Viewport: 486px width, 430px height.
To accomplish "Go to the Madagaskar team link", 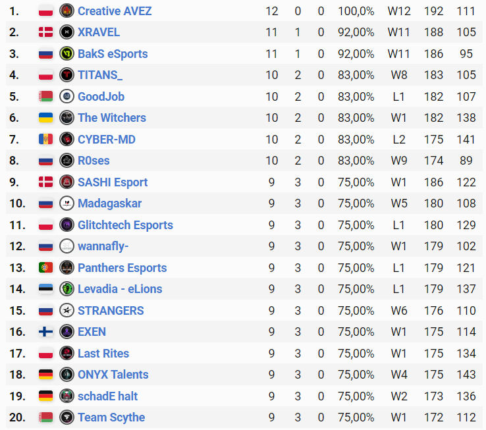I will (x=109, y=203).
